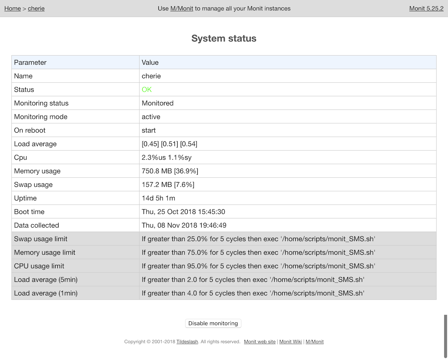Click the Monitoring mode parameter label
The width and height of the screenshot is (448, 359).
point(41,116)
